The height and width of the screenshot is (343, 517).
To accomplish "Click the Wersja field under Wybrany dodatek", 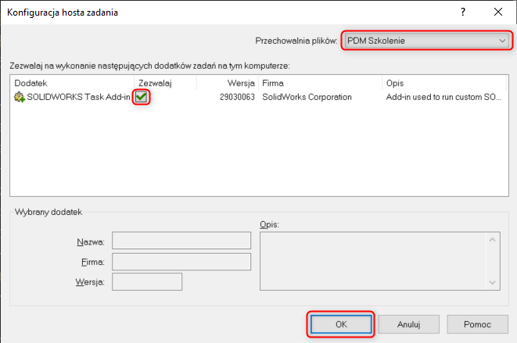I will click(147, 281).
